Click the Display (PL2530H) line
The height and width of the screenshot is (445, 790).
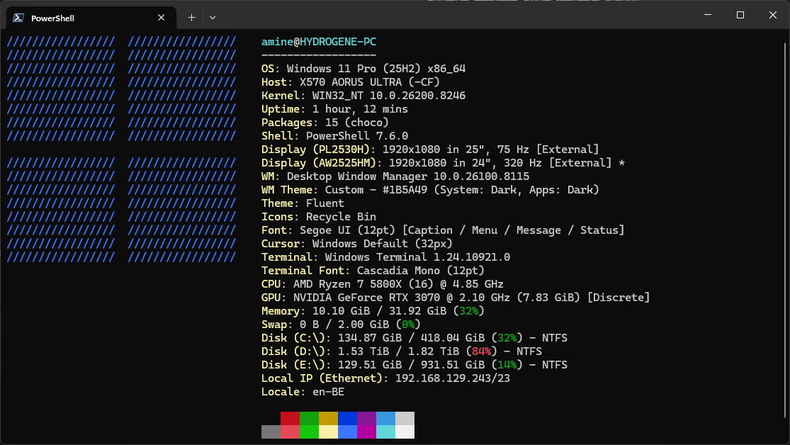(430, 150)
